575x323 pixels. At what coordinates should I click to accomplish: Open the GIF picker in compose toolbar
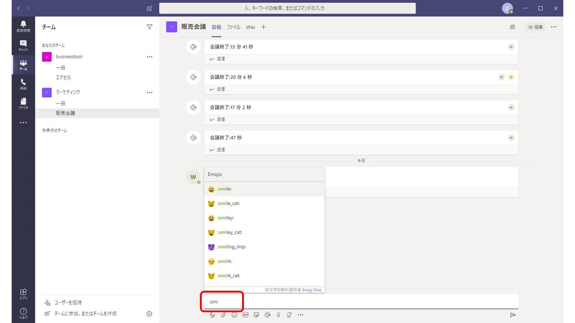tap(245, 315)
